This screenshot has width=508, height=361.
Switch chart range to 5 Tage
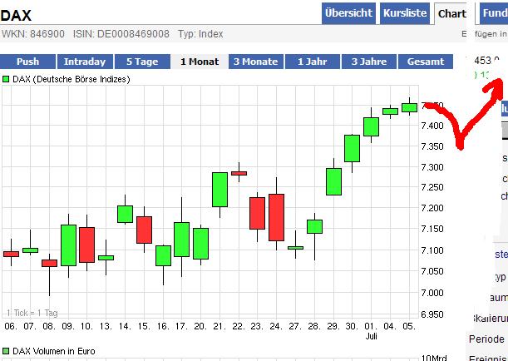[142, 62]
